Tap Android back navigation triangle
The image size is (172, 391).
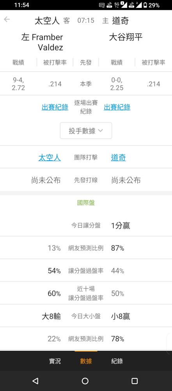tap(35, 381)
